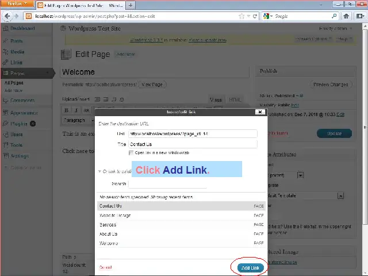Toggle italic formatting in editor
The width and height of the screenshot is (368, 276).
(76, 110)
